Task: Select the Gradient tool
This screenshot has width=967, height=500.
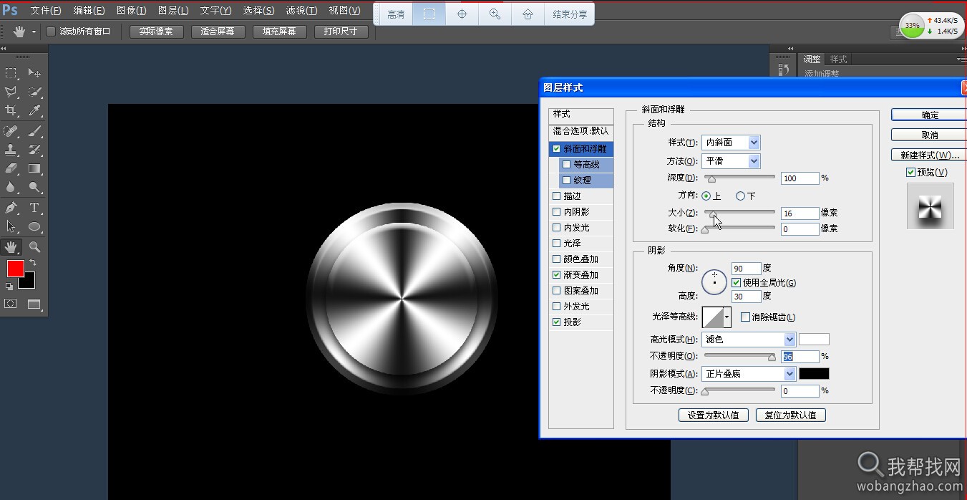Action: 34,168
